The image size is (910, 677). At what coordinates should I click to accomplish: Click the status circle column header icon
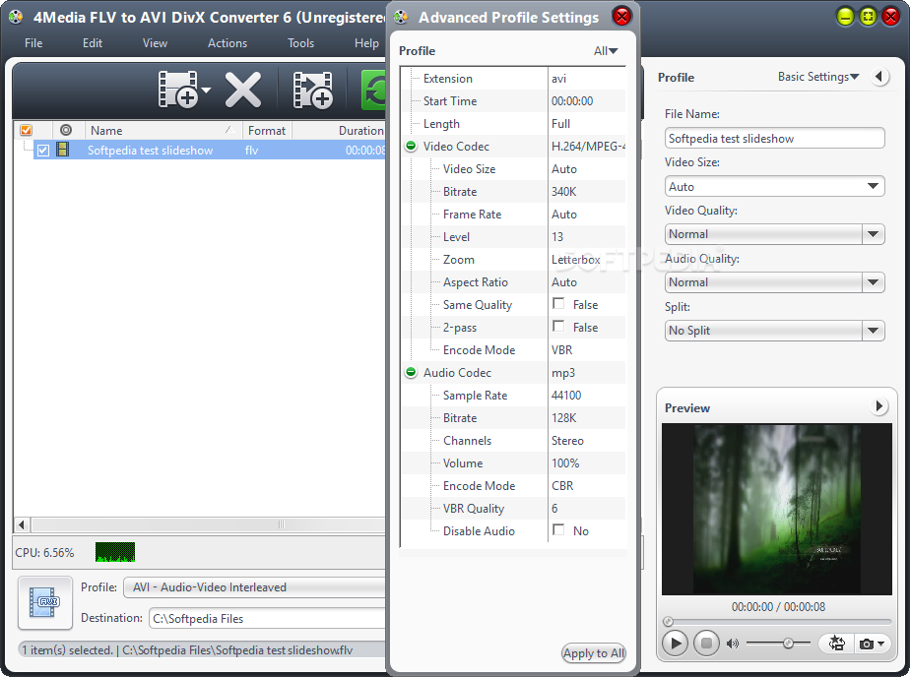66,130
